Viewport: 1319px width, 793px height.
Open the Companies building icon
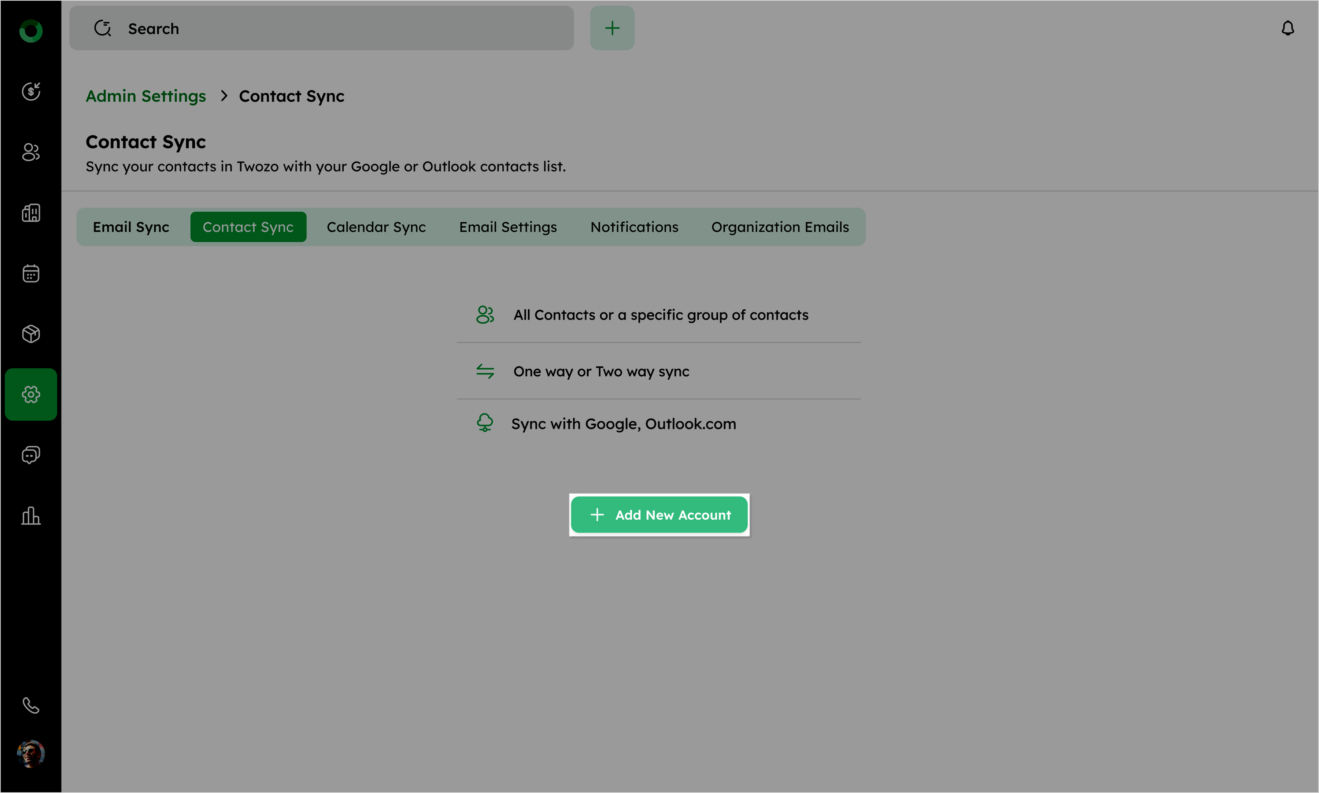(31, 213)
